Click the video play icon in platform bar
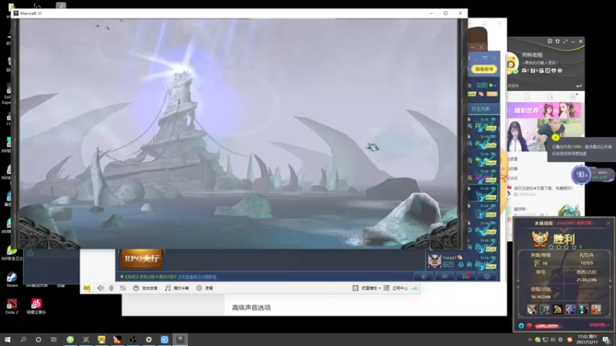This screenshot has width=616, height=346. pyautogui.click(x=444, y=276)
